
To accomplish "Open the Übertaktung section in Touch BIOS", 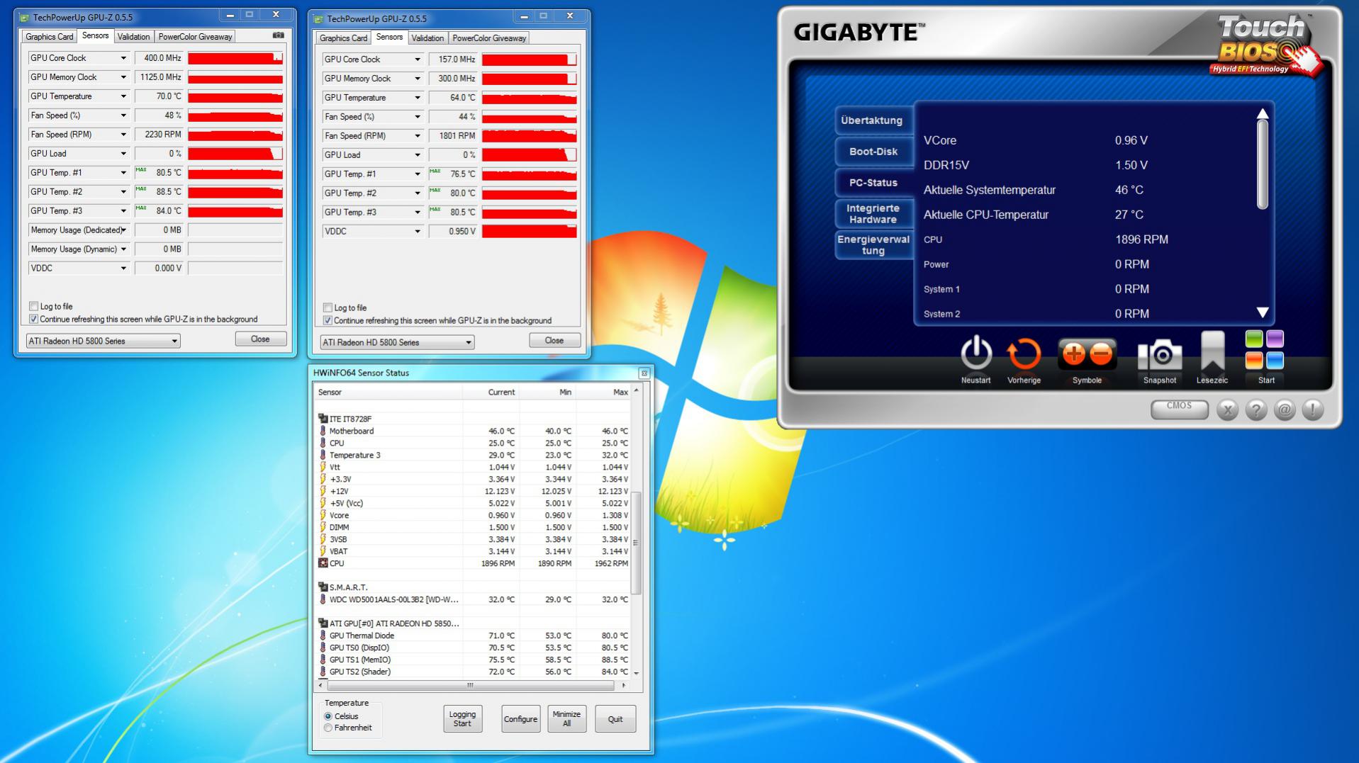I will click(x=872, y=120).
